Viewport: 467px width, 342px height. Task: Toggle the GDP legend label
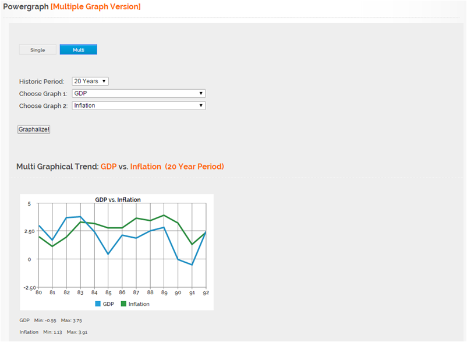click(x=108, y=304)
